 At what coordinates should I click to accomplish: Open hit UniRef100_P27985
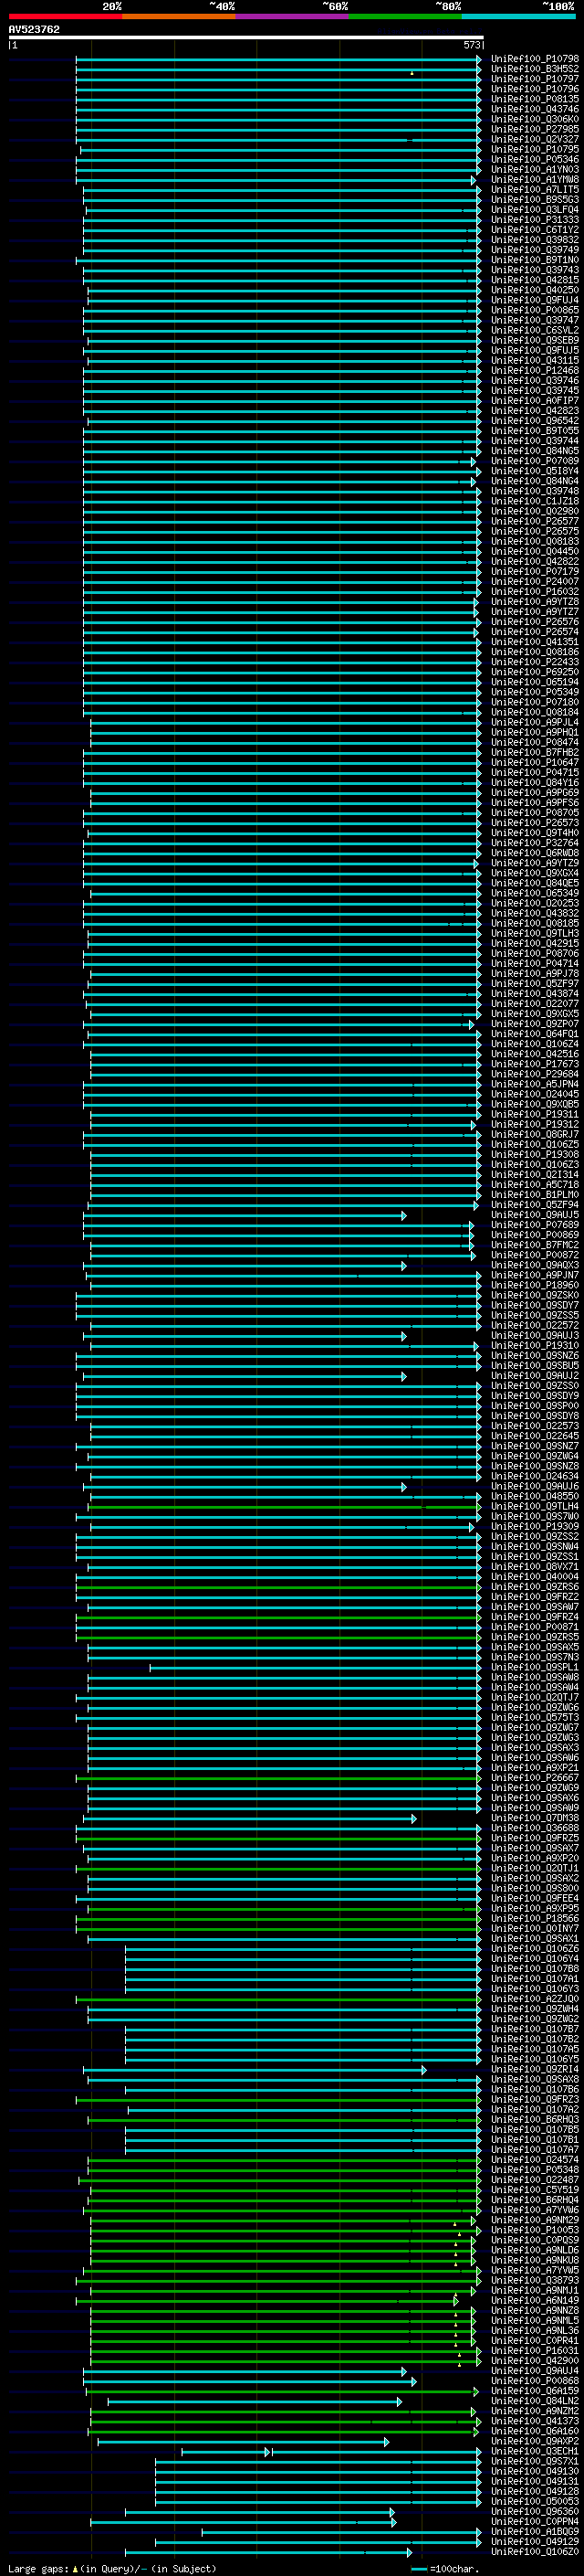click(534, 129)
